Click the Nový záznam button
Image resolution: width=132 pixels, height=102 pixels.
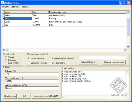(x=10, y=96)
